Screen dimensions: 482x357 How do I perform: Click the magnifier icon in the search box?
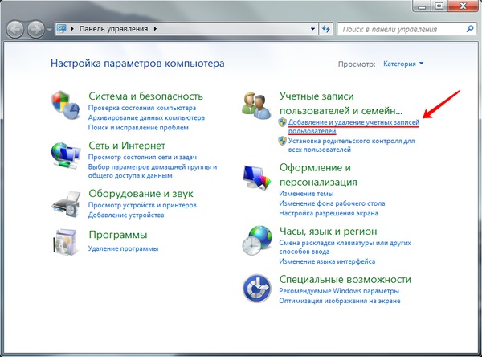point(470,29)
